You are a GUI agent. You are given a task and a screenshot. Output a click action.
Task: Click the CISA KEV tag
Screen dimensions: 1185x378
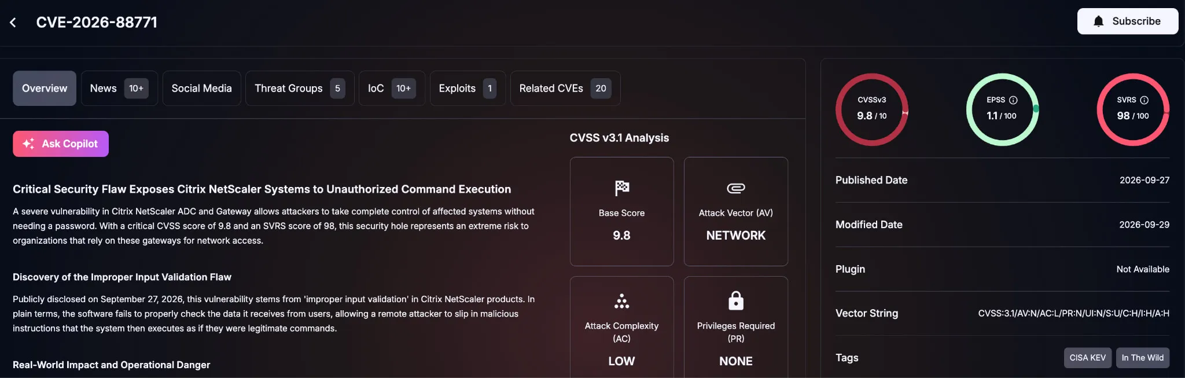pyautogui.click(x=1087, y=358)
